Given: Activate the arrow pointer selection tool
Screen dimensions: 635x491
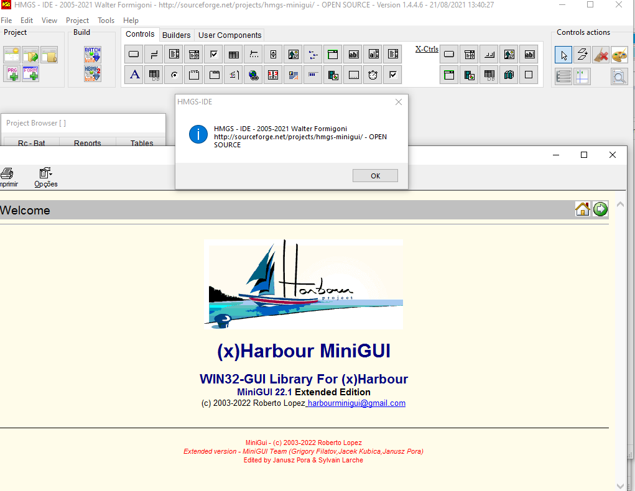Looking at the screenshot, I should tap(563, 55).
